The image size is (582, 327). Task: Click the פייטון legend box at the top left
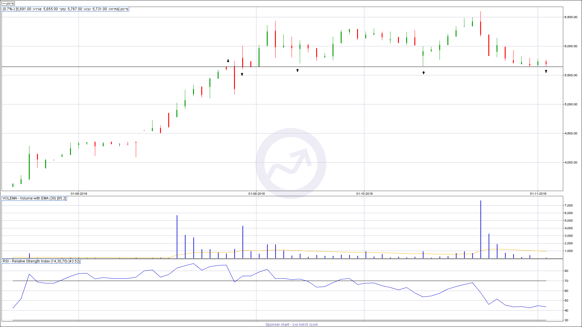8,4
